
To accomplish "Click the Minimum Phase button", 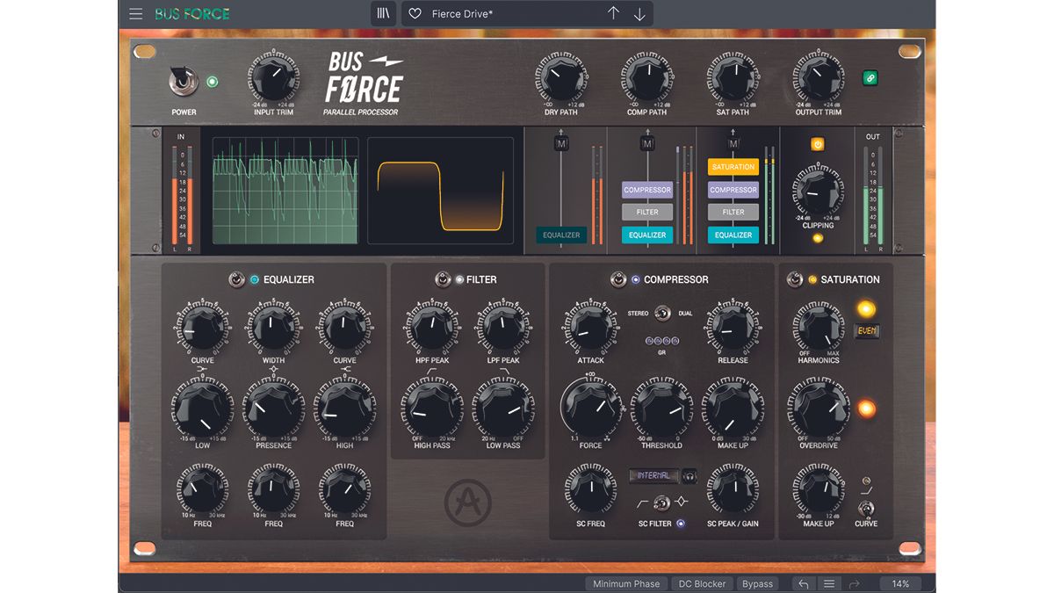I will point(626,583).
